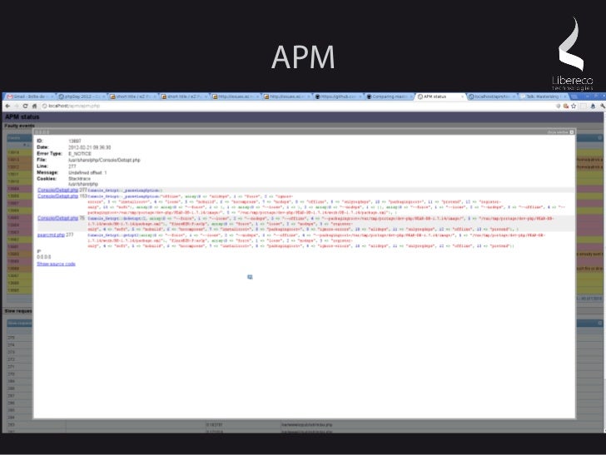Click the ID value 13897

(75, 141)
